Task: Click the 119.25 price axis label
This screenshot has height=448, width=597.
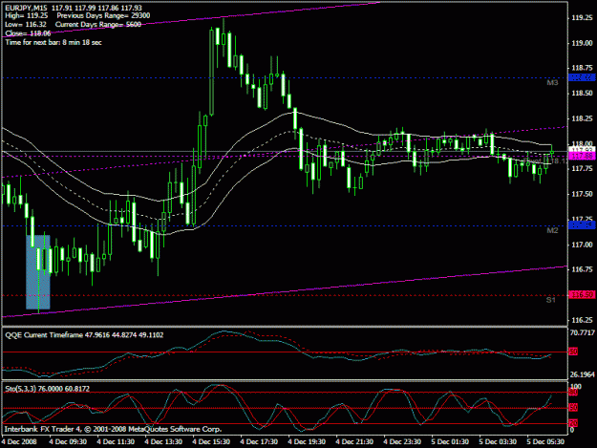Action: pos(582,18)
